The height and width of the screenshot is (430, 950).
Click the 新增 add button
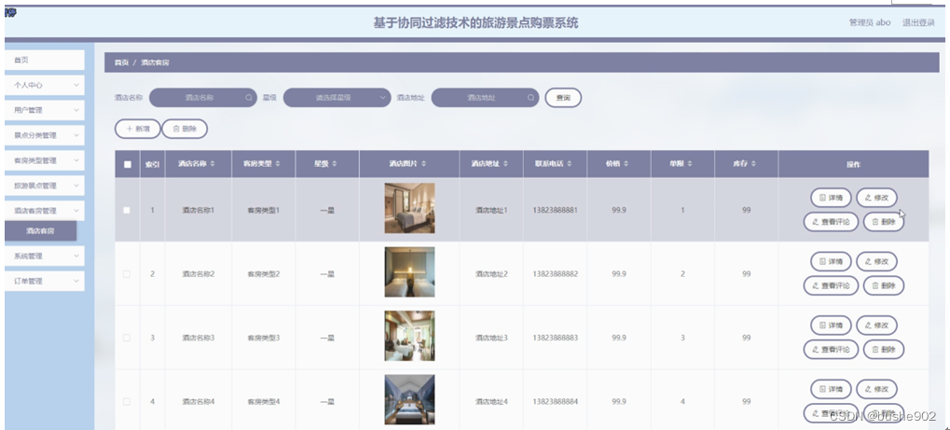pyautogui.click(x=138, y=129)
